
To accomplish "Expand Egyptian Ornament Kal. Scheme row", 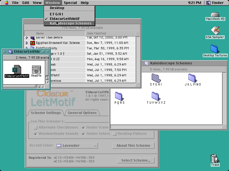I will [x=27, y=43].
